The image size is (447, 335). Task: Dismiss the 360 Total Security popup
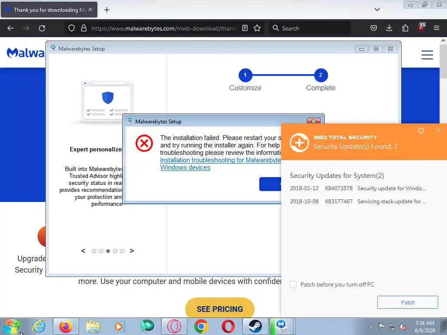point(438,130)
